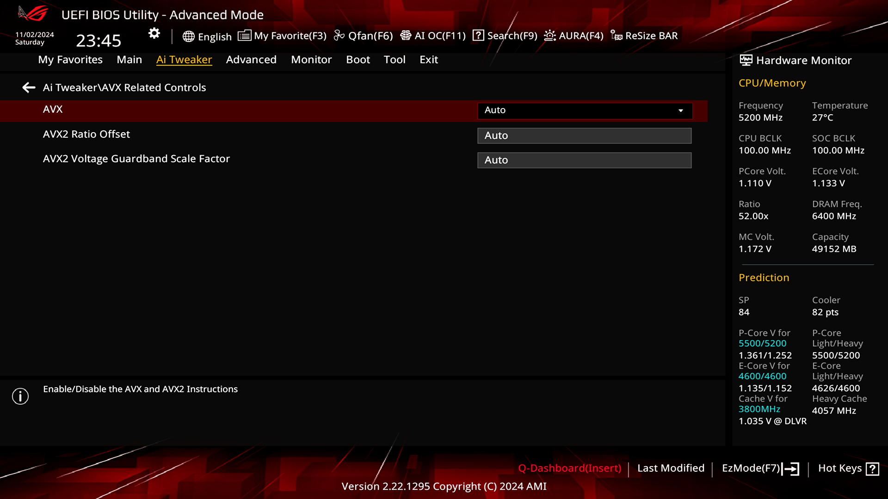Switch to the Advanced tab
This screenshot has width=888, height=499.
tap(251, 60)
